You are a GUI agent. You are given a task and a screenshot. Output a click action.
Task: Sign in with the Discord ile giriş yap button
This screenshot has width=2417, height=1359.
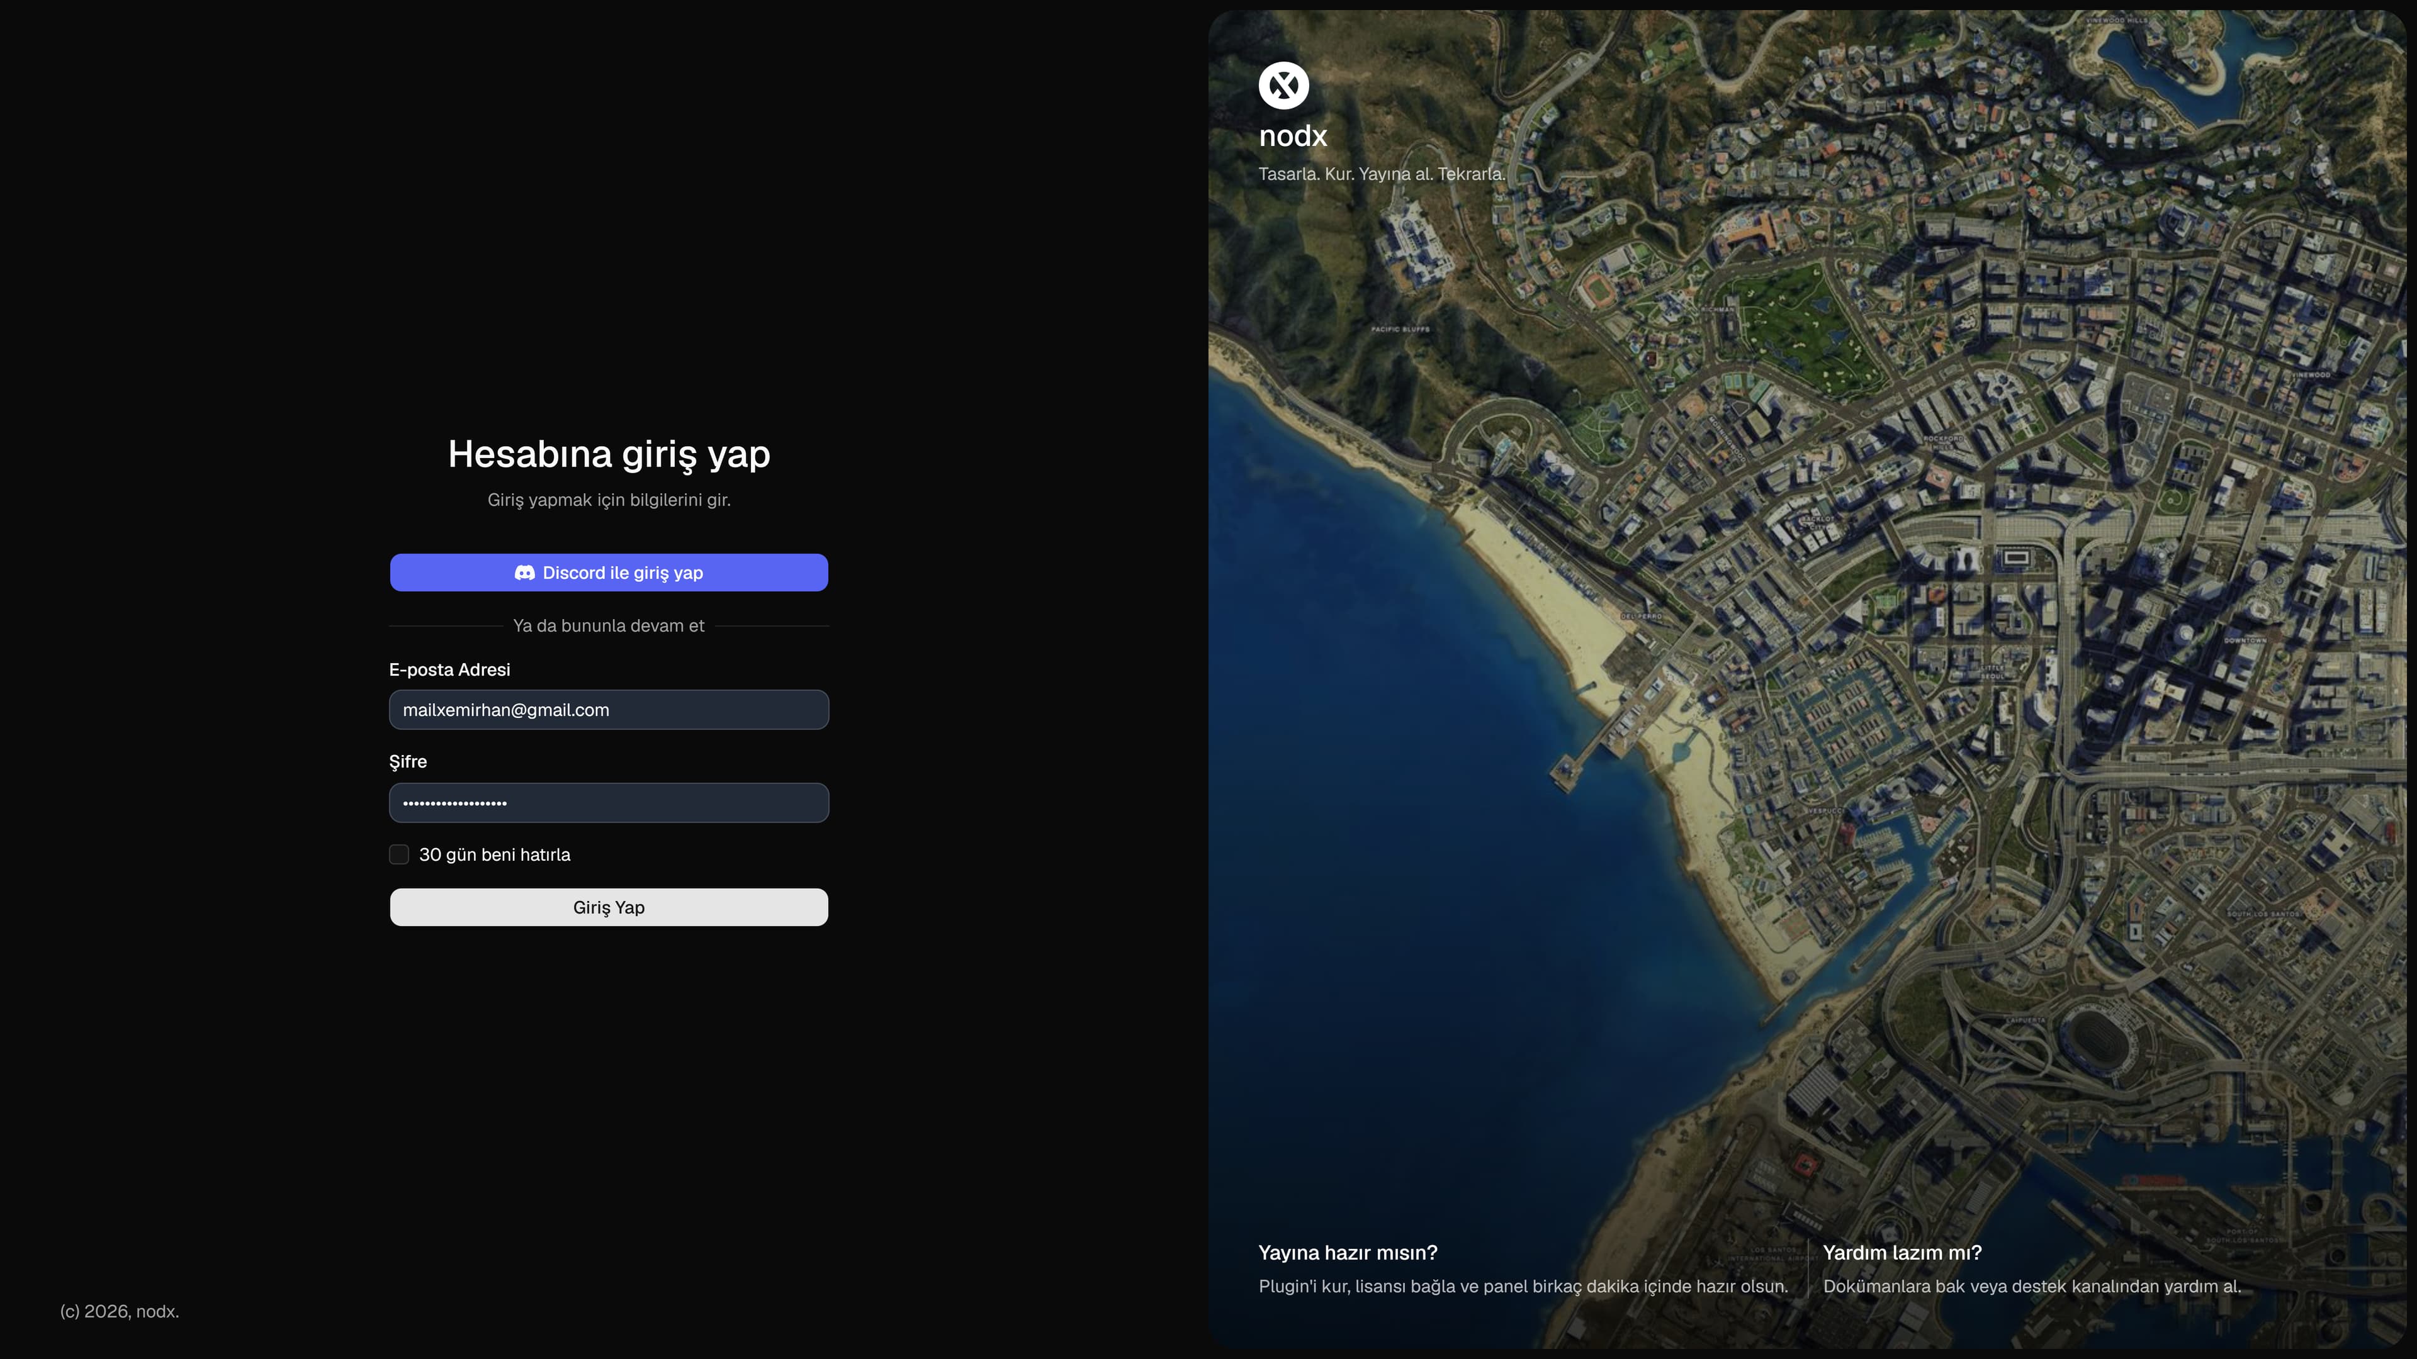click(609, 573)
